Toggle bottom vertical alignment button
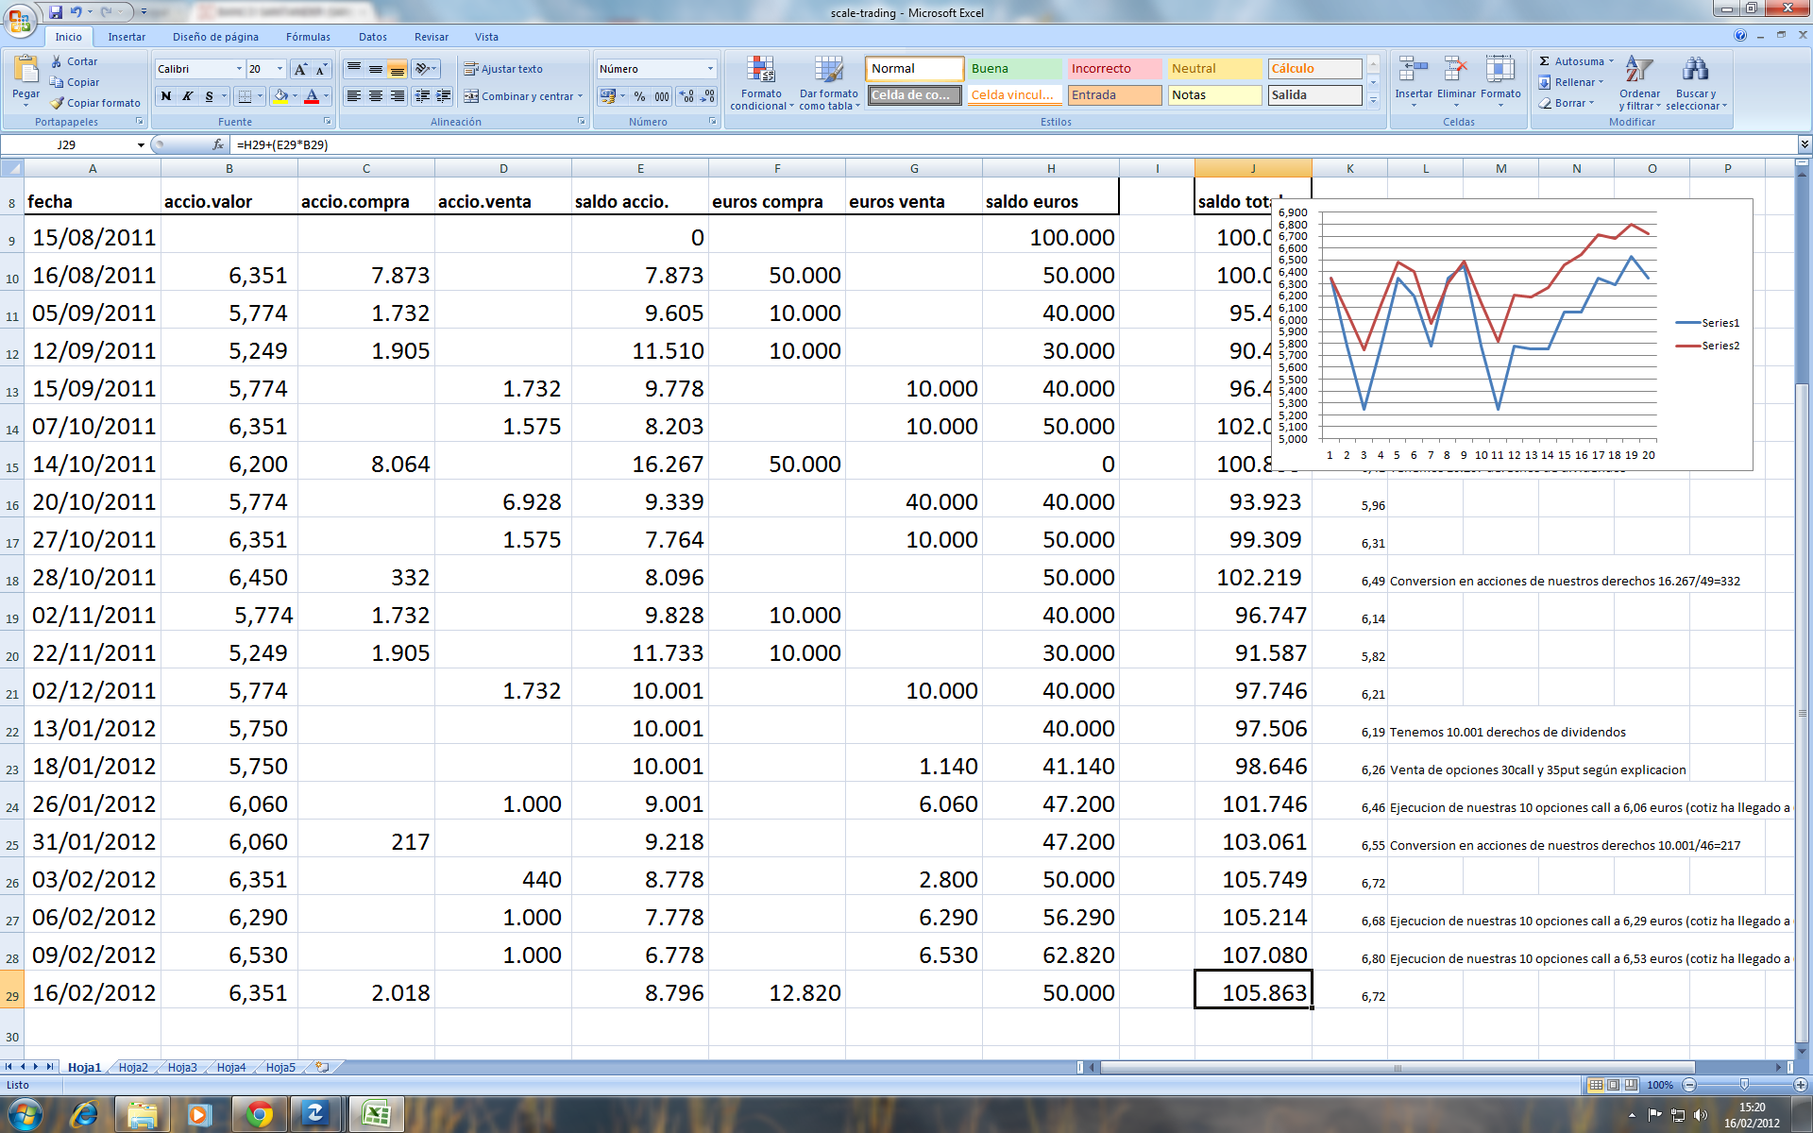Screen dimensions: 1813x1133 pyautogui.click(x=398, y=69)
